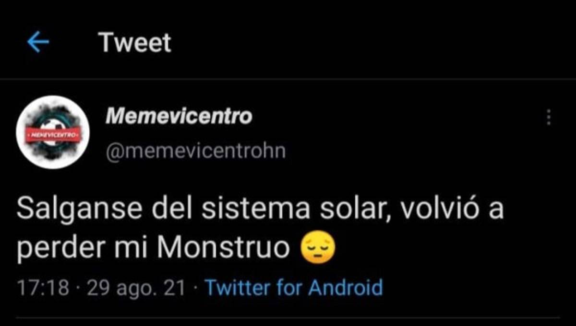Image resolution: width=576 pixels, height=326 pixels.
Task: Click the Twitter for Android source link
Action: click(x=294, y=288)
